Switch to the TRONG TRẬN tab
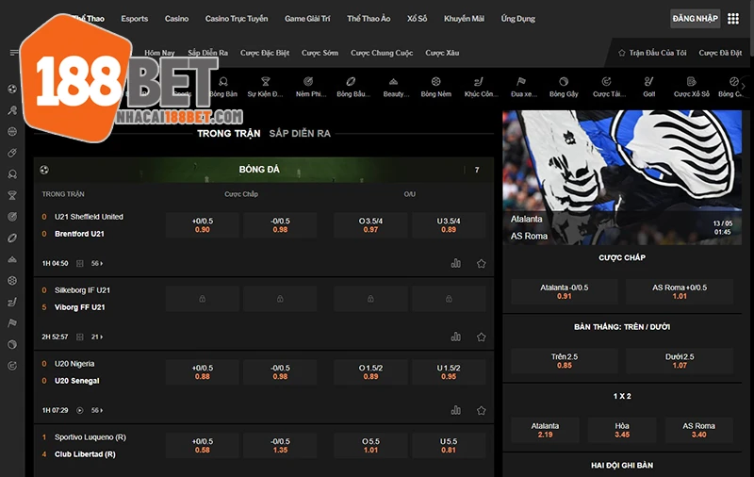 click(x=228, y=133)
